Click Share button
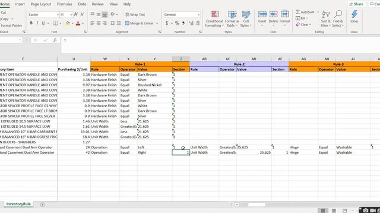The height and width of the screenshot is (213, 380). [x=356, y=4]
